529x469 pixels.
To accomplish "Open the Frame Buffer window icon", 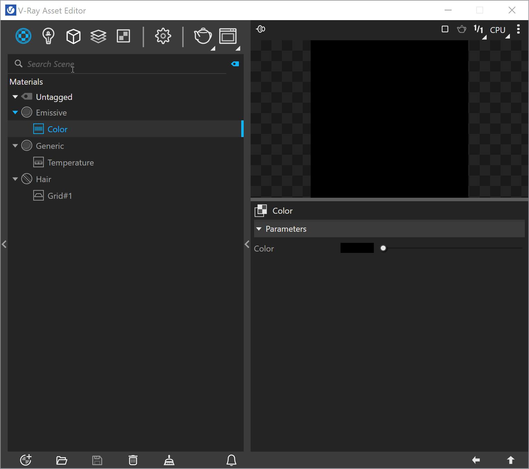I will [x=228, y=36].
